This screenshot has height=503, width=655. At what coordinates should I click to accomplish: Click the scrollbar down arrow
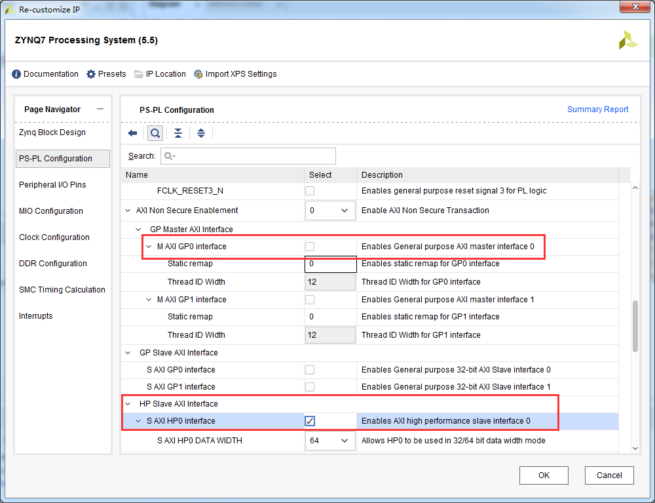click(635, 448)
